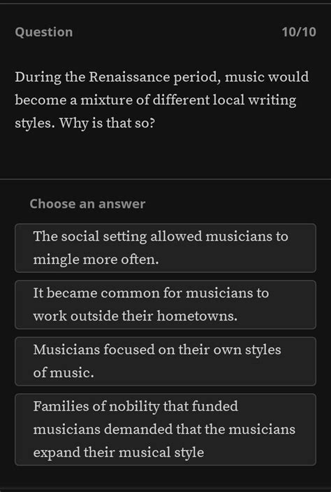This screenshot has height=492, width=331.
Task: Click 'expand their musical style' answer line
Action: [x=119, y=453]
